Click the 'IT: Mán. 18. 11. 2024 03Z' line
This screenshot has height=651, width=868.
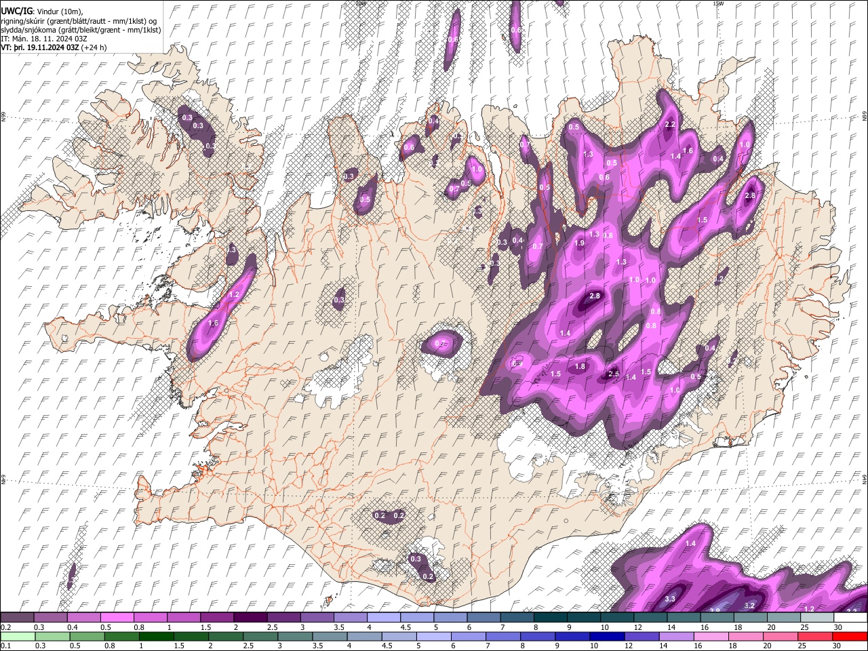pos(43,39)
